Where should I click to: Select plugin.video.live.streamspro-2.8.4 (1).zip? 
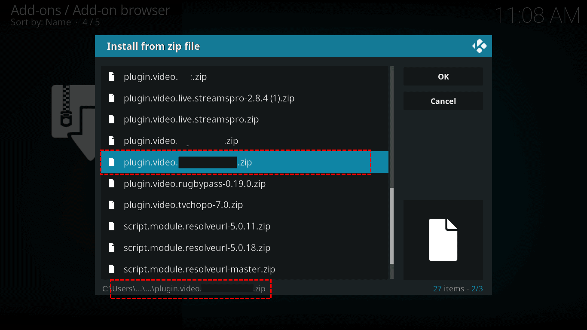coord(209,98)
